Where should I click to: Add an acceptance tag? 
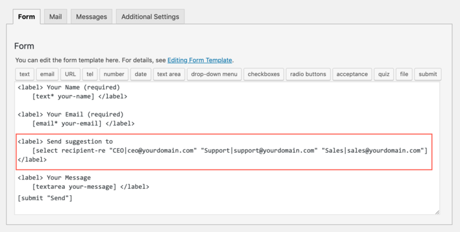point(352,74)
